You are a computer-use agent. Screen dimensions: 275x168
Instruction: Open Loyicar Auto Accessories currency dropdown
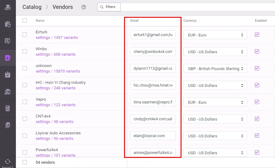click(x=215, y=136)
